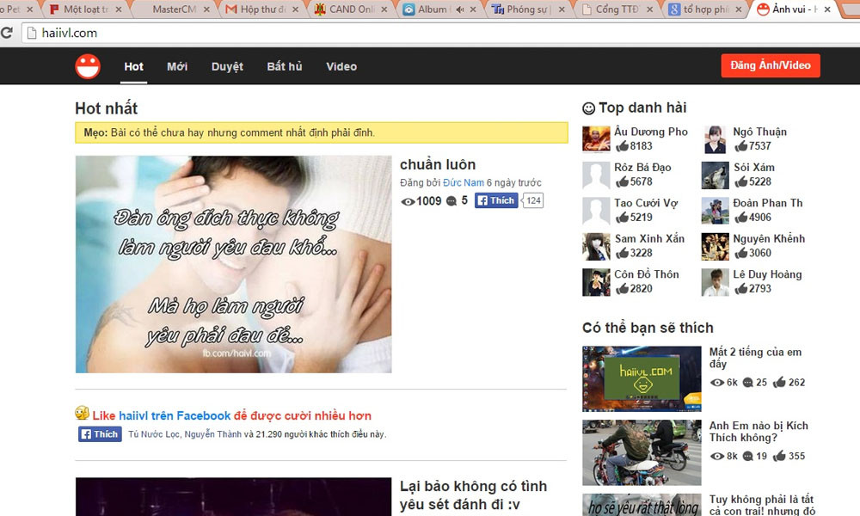860x516 pixels.
Task: Click Sói Xám's wolf avatar
Action: point(716,175)
